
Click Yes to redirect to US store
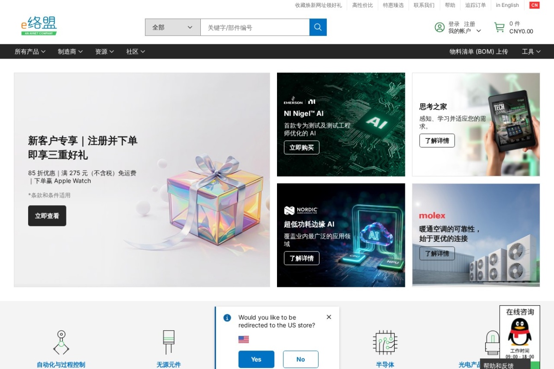(x=256, y=359)
